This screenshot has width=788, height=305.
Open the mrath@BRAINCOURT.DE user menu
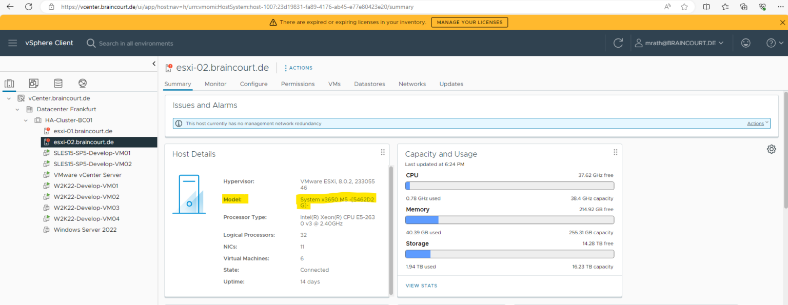(680, 43)
